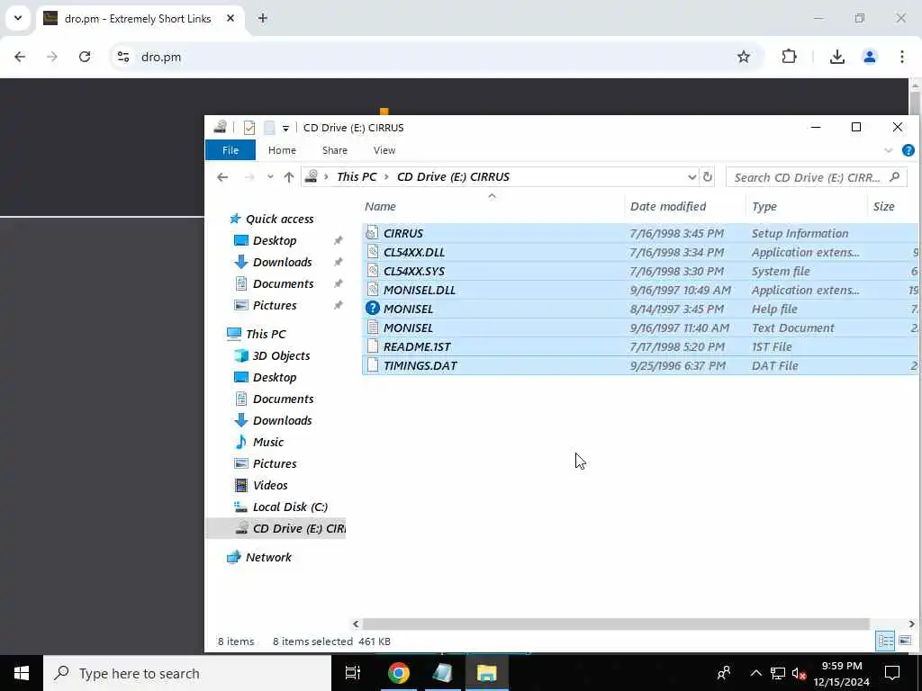Sort files by Size column header
Viewport: 922px width, 691px height.
[x=884, y=206]
